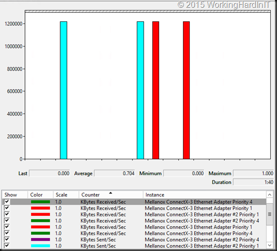Click the Duration field showing 1:40
The width and height of the screenshot is (277, 251).
pyautogui.click(x=253, y=182)
